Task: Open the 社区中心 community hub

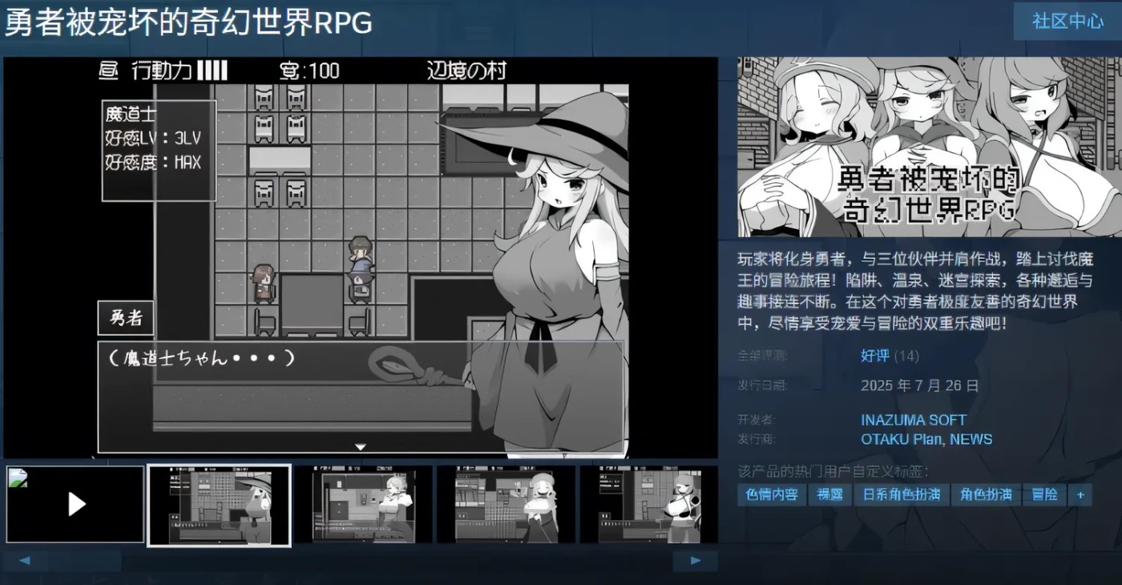Action: pos(1067,22)
